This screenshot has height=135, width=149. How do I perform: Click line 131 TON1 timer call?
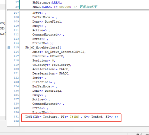coord(71,117)
